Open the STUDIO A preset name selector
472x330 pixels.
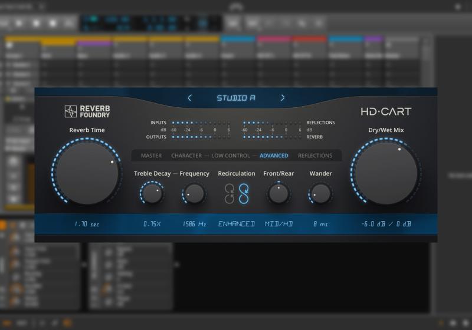coord(236,98)
